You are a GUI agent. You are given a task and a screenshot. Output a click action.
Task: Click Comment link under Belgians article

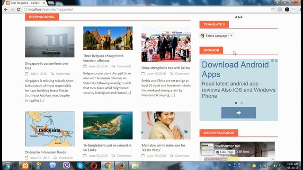coord(124,66)
